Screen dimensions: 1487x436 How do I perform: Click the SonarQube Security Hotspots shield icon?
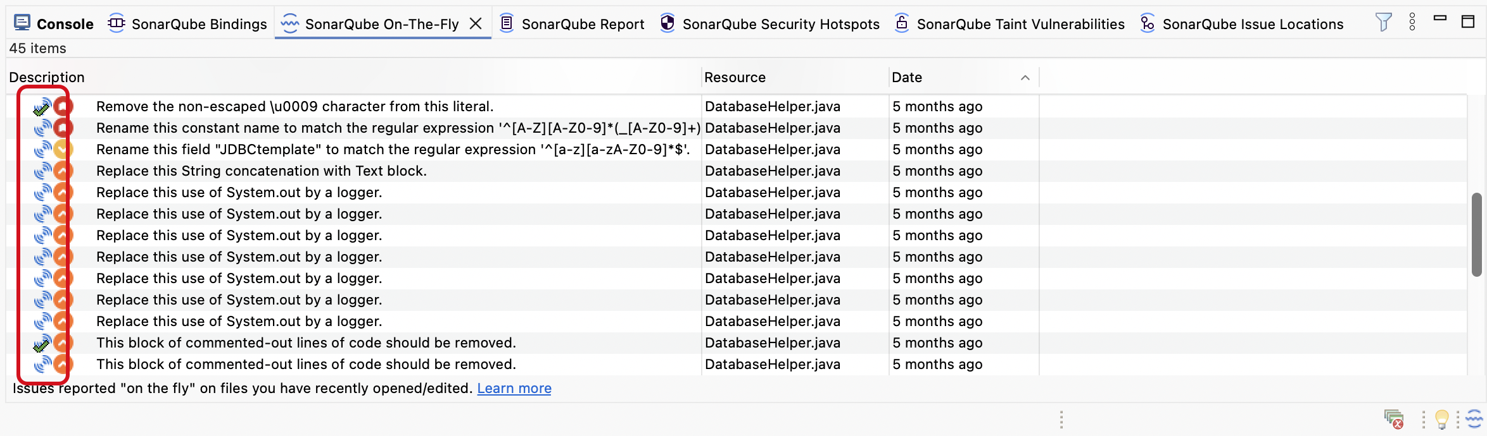668,23
